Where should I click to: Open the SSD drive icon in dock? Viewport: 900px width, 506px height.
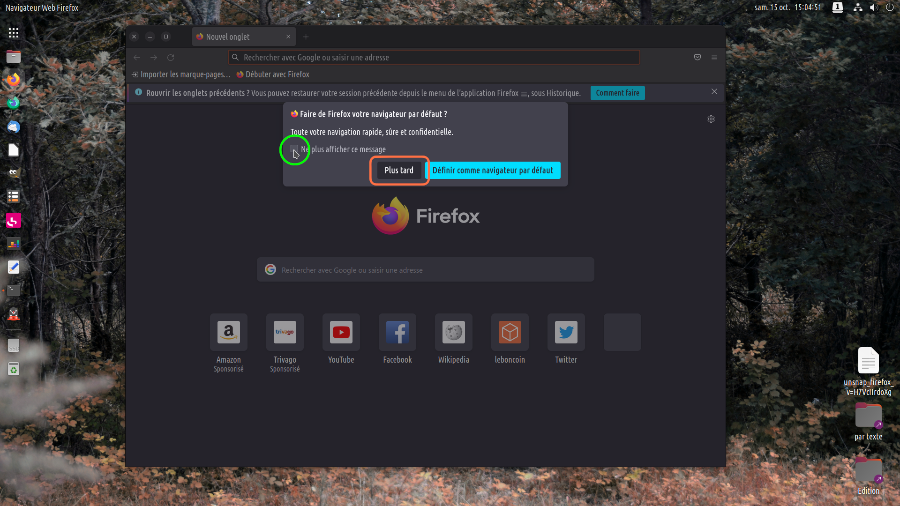[x=14, y=346]
